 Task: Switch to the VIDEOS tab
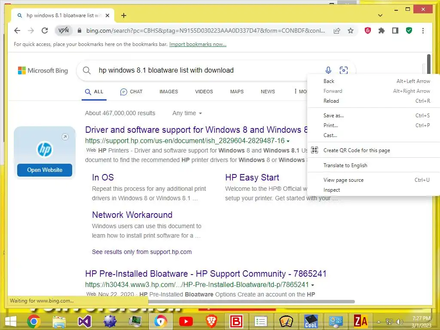coord(204,92)
